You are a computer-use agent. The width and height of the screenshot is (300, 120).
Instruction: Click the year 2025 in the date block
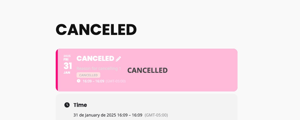(x=67, y=56)
